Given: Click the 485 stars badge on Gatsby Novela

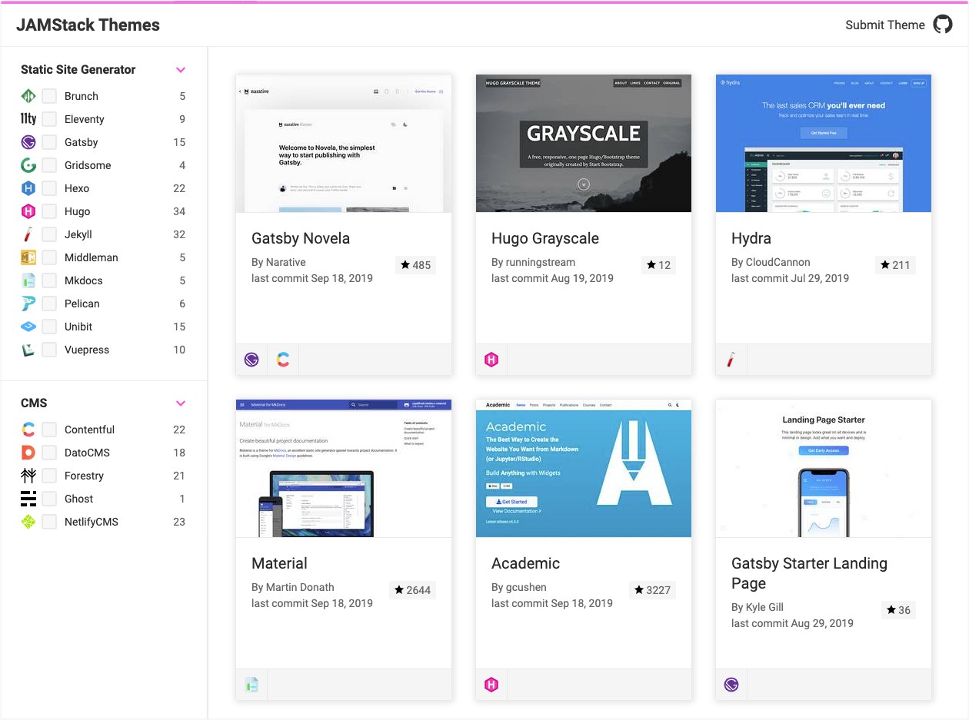Looking at the screenshot, I should (x=416, y=265).
